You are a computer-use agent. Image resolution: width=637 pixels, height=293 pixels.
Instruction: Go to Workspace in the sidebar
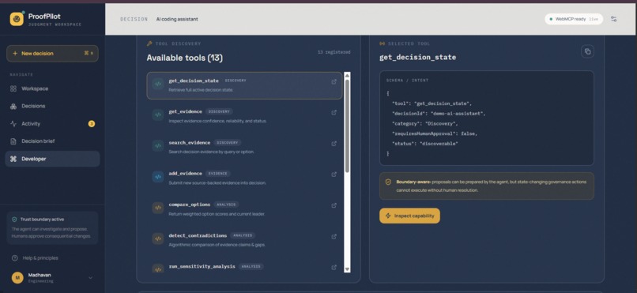coord(52,88)
